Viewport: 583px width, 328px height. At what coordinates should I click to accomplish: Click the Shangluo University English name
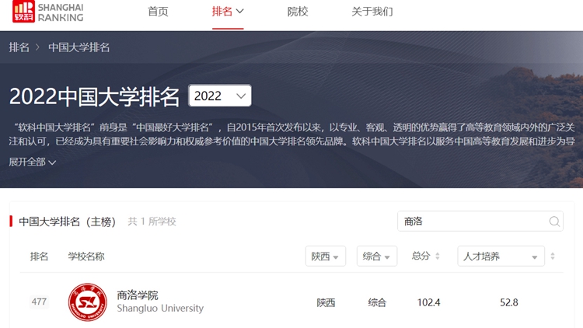(159, 309)
